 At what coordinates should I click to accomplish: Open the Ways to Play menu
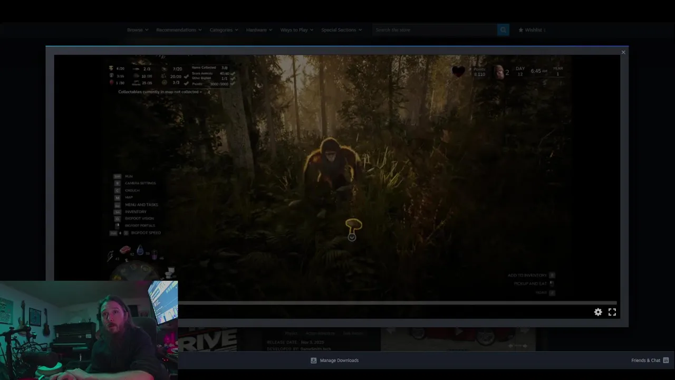(296, 30)
